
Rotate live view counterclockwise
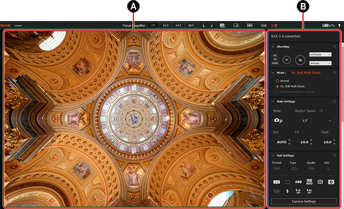204,25
